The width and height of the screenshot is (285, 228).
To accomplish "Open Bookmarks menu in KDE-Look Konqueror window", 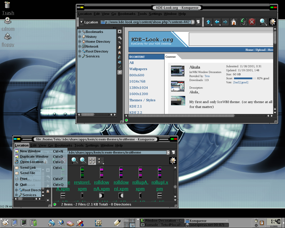I will 126,14.
